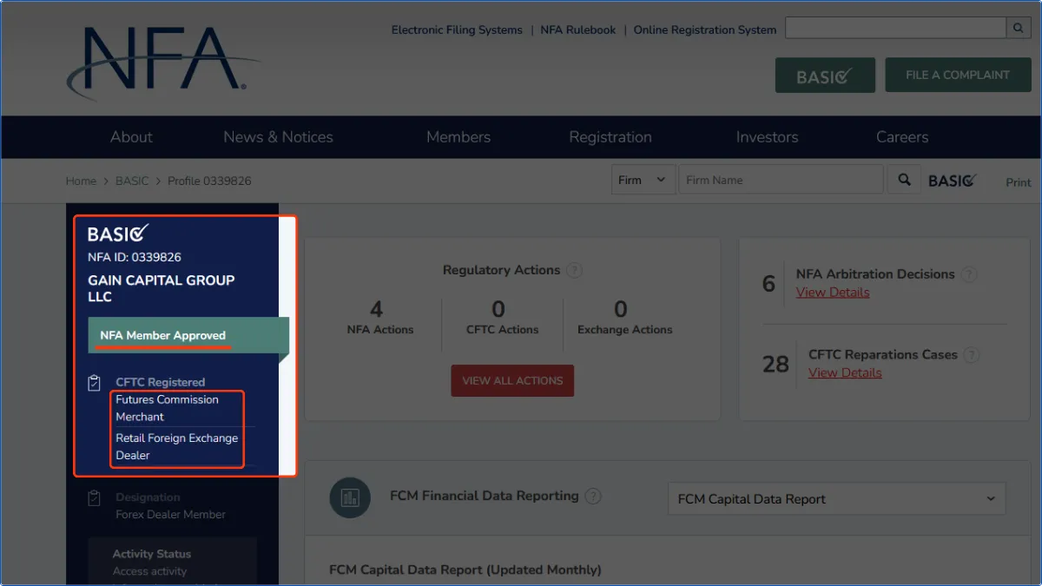Click the search icon next to Firm Name field

pos(904,180)
